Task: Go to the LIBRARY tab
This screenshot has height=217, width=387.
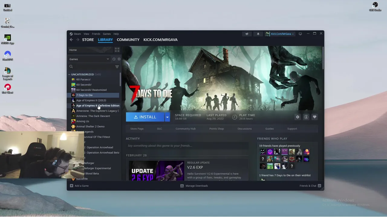Action: click(x=105, y=40)
